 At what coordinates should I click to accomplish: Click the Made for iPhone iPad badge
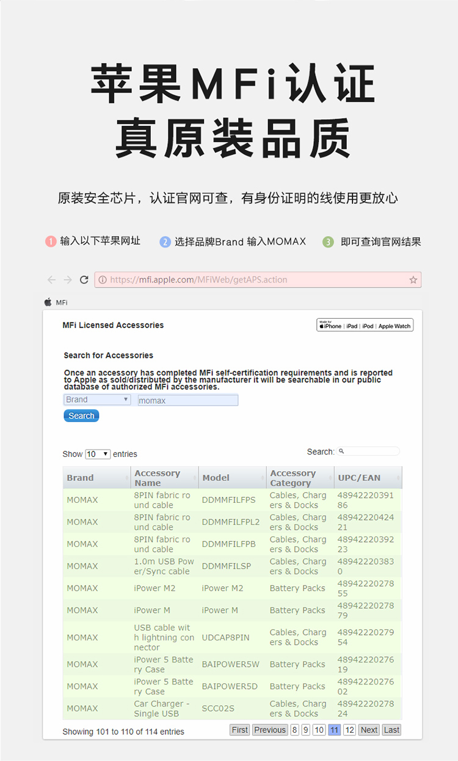point(365,325)
